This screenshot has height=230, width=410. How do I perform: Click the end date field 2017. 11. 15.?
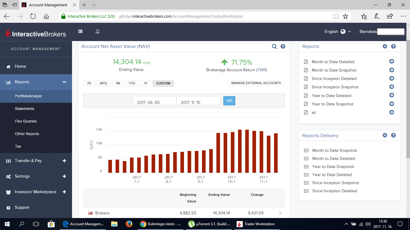198,101
